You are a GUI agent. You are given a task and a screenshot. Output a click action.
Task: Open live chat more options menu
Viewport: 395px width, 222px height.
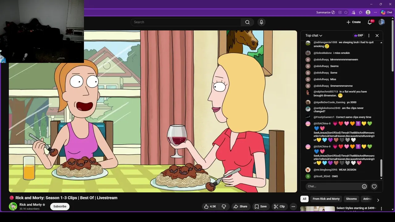click(x=369, y=35)
